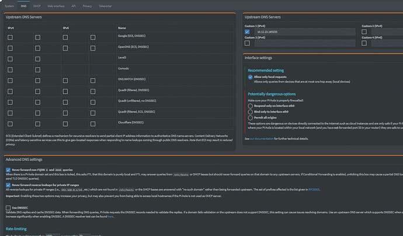Viewport: 403px width, 236px height.
Task: Select Permit all origins radio button
Action: point(251,117)
